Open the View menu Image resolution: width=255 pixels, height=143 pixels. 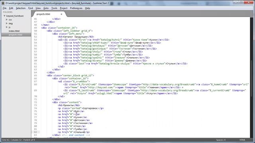[38, 8]
